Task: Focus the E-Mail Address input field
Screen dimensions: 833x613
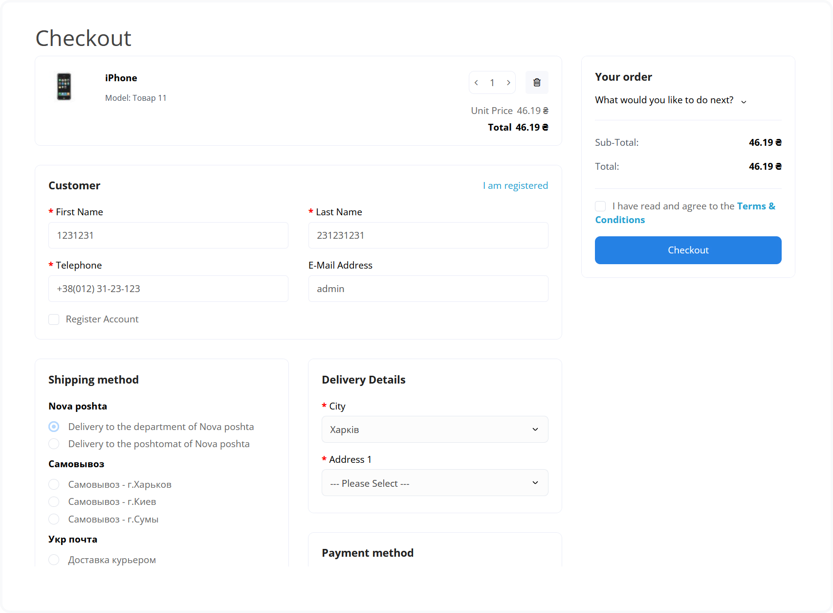Action: pos(428,289)
